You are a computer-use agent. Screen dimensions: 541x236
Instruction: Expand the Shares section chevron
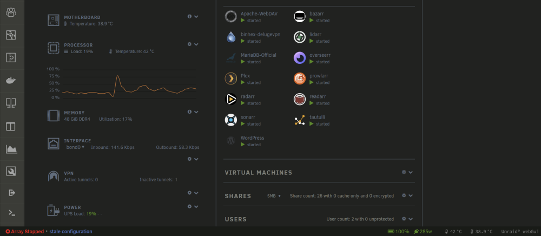(411, 195)
